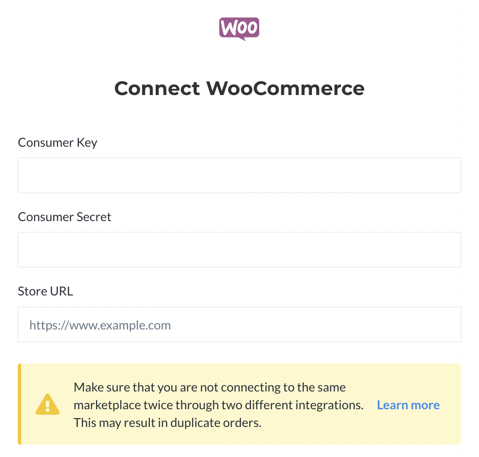Image resolution: width=479 pixels, height=457 pixels.
Task: Click the duplicate orders warning sentence
Action: pyautogui.click(x=168, y=423)
